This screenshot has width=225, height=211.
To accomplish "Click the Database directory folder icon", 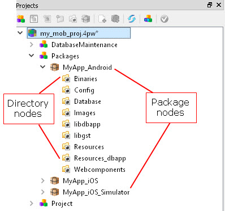I will (x=66, y=101).
